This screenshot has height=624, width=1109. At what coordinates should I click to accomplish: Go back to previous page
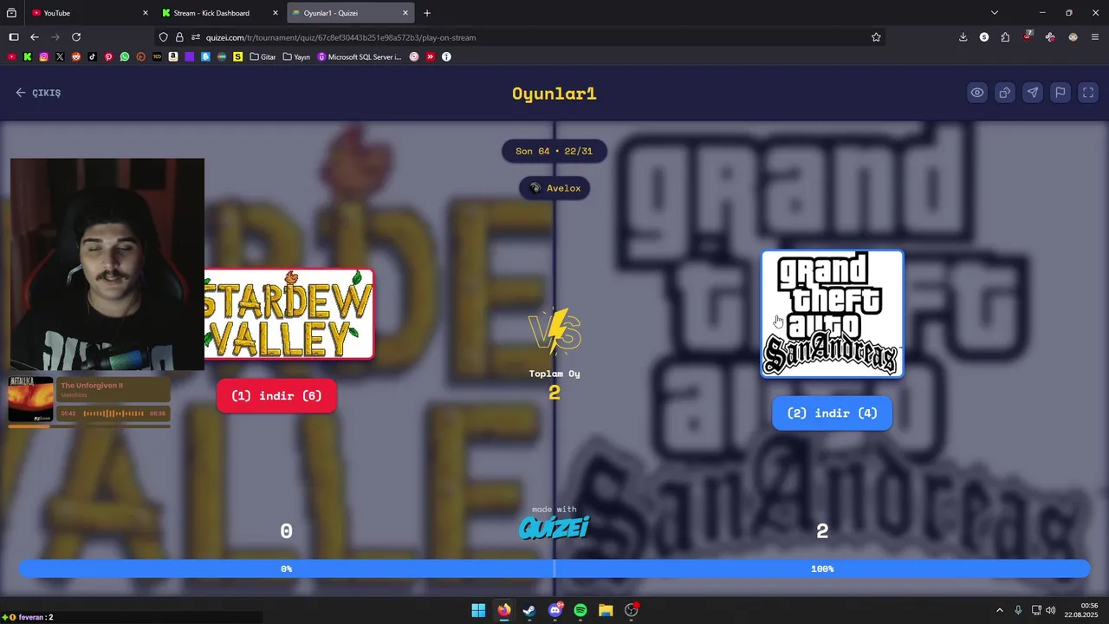point(35,37)
